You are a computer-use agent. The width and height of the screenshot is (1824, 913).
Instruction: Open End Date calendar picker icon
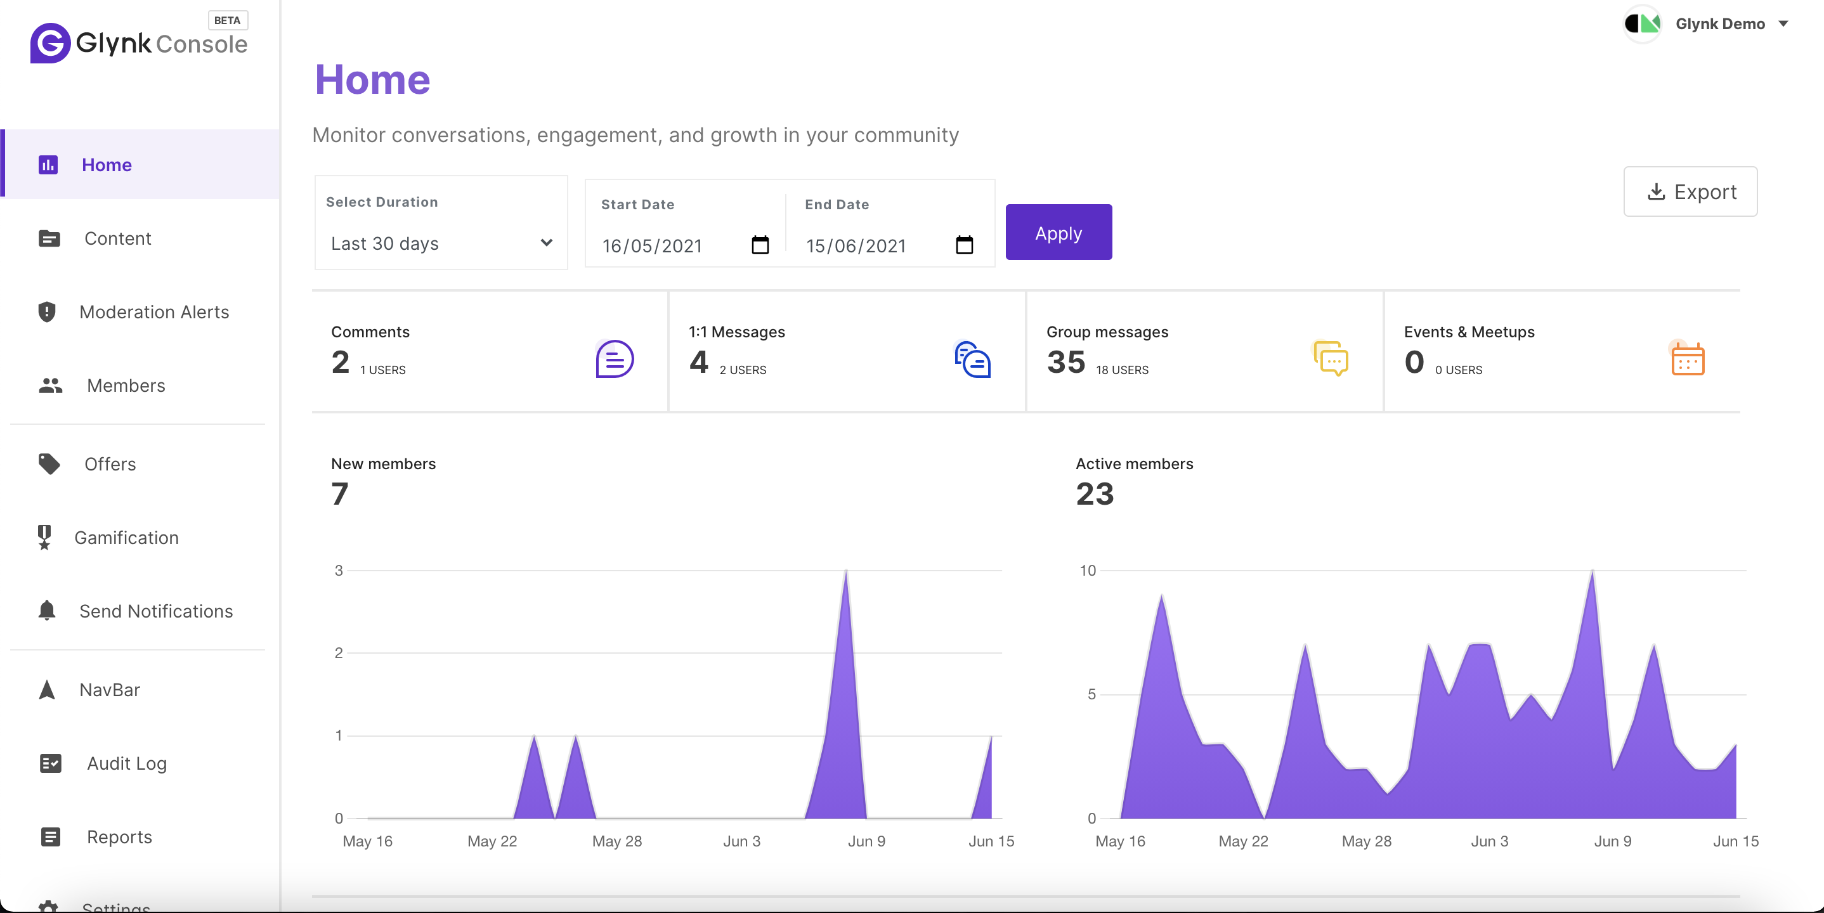pos(964,245)
